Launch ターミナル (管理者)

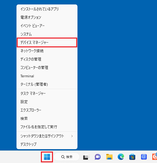47,84
